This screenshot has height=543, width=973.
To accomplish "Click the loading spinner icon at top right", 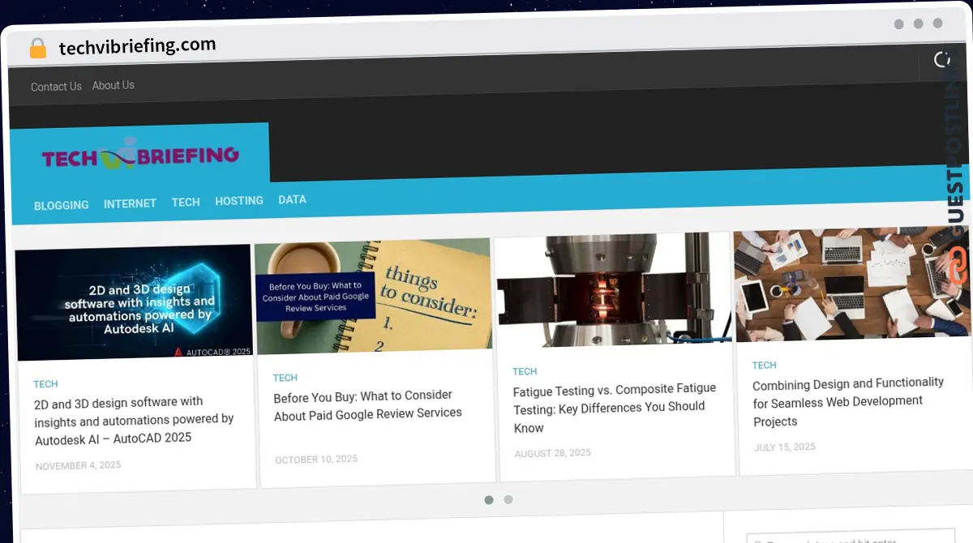I will (942, 59).
